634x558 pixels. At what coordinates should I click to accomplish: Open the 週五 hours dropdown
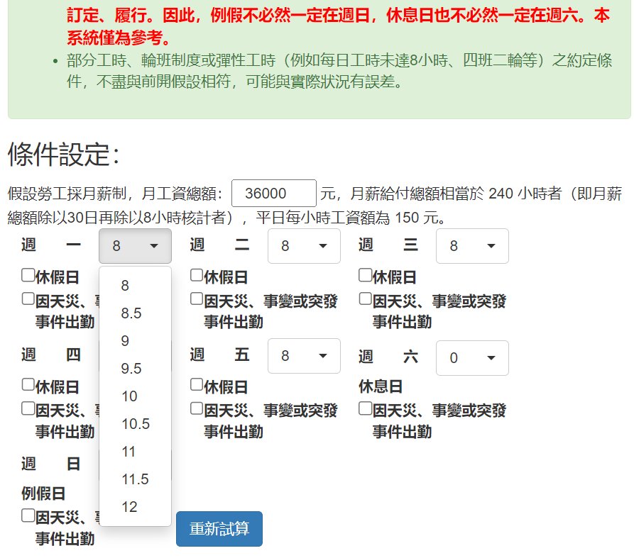(x=304, y=356)
